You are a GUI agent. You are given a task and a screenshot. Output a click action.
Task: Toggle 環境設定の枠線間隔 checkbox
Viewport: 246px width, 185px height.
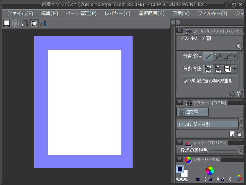click(x=185, y=81)
